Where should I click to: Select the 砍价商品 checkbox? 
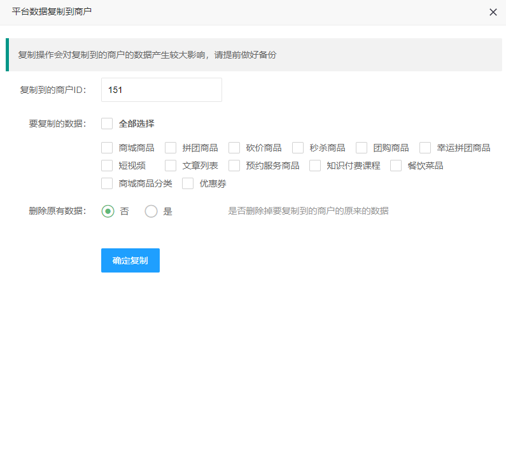point(234,148)
